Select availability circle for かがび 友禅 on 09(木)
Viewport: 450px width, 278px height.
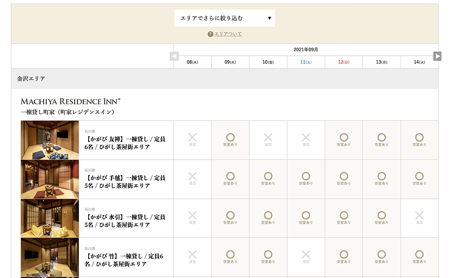pyautogui.click(x=230, y=138)
